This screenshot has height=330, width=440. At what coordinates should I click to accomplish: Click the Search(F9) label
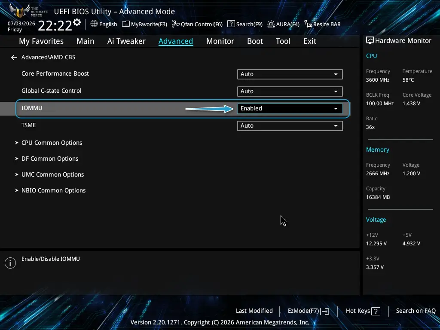click(x=249, y=24)
